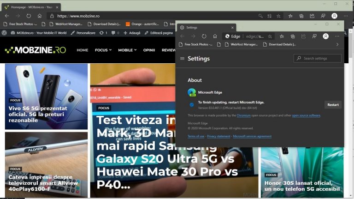Open Microsoft services agreement link
Image resolution: width=354 pixels, height=199 pixels.
[x=252, y=136]
